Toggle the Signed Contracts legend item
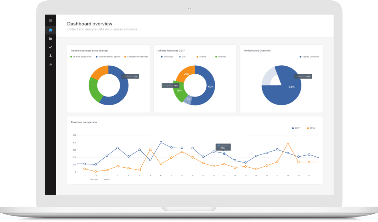The width and height of the screenshot is (378, 222). 310,57
